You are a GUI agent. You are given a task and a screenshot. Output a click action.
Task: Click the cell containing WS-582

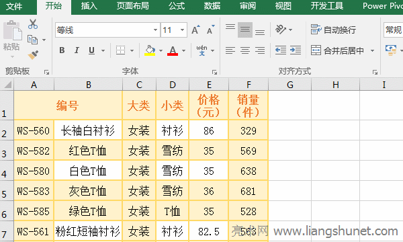[x=34, y=151]
